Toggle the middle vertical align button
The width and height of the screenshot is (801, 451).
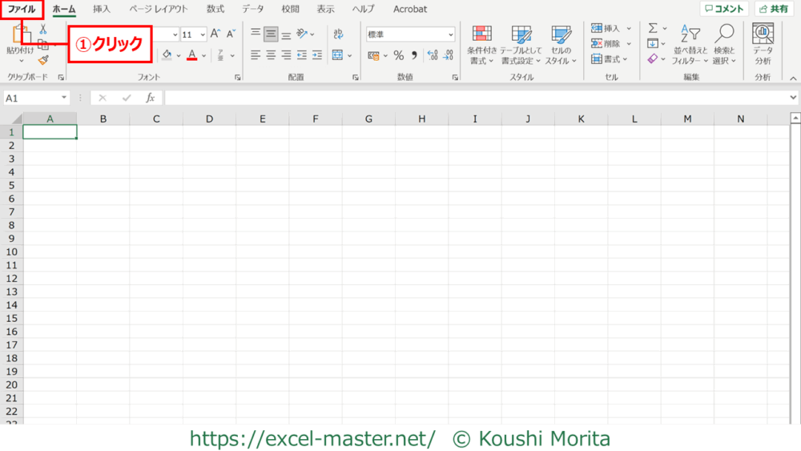coord(271,34)
